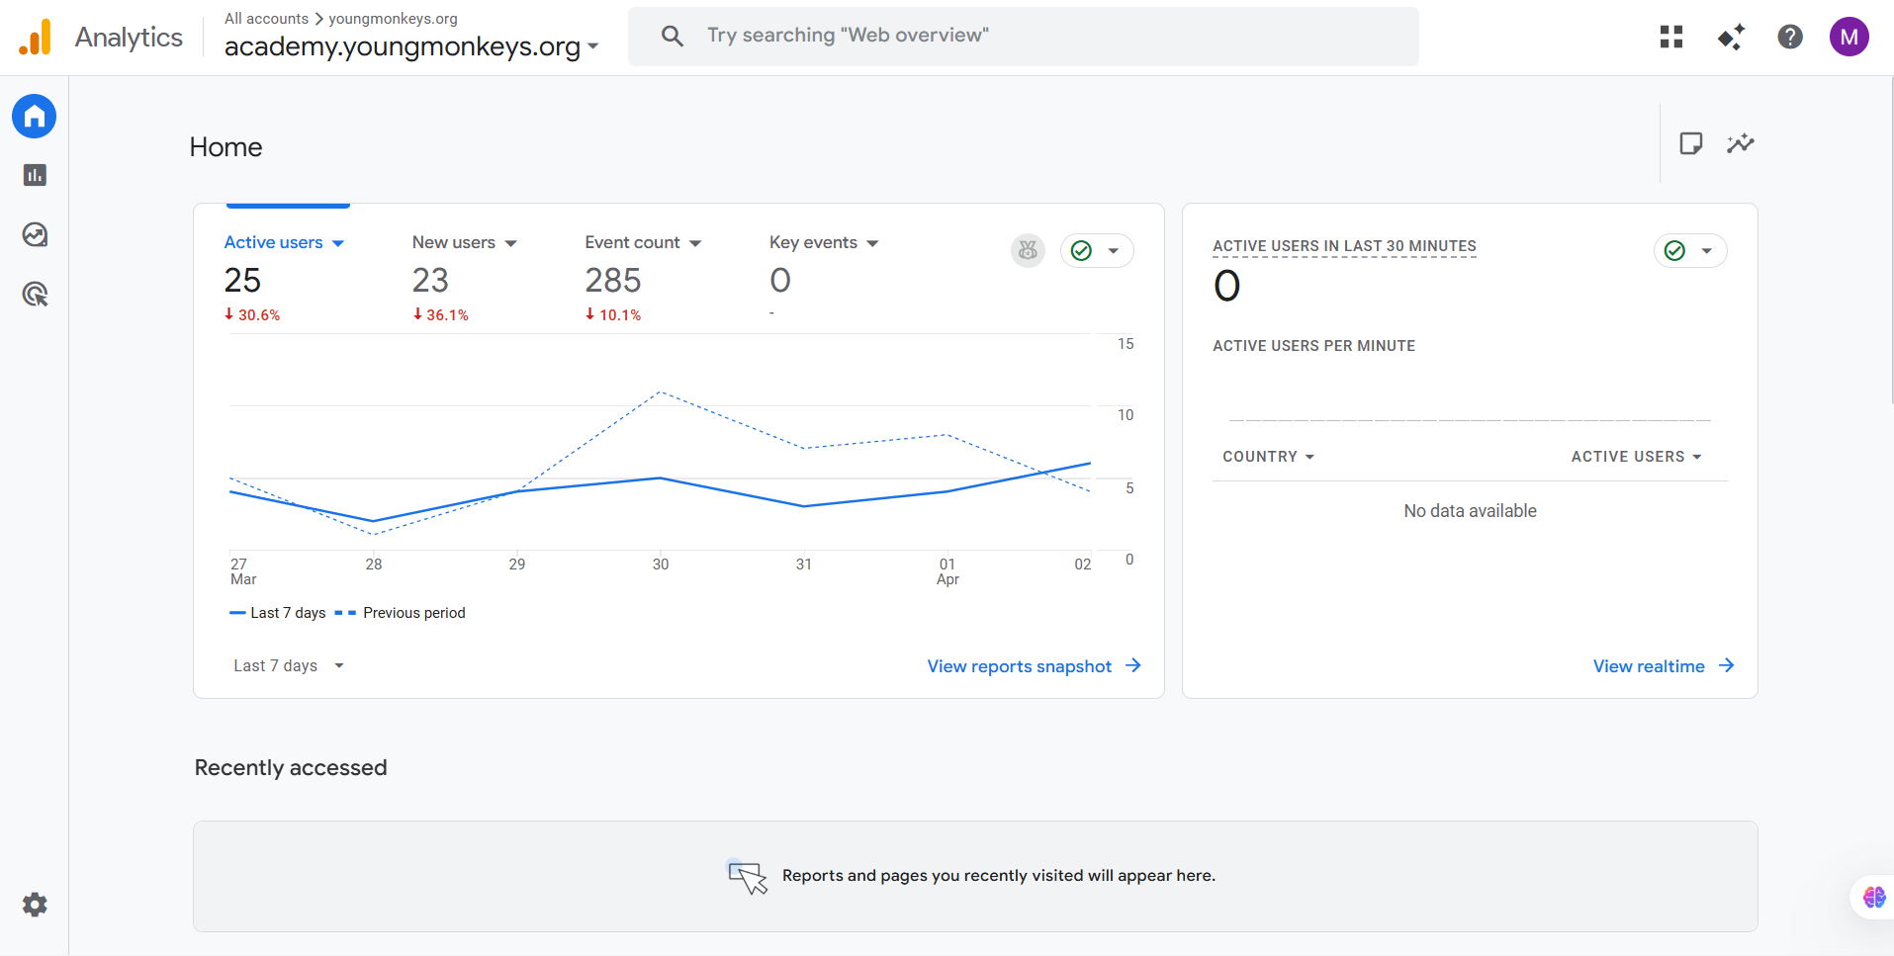Open the Google apps grid icon

coord(1671,37)
